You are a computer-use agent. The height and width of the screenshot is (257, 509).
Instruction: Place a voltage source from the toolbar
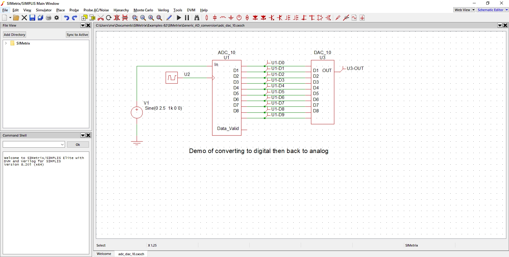point(239,18)
